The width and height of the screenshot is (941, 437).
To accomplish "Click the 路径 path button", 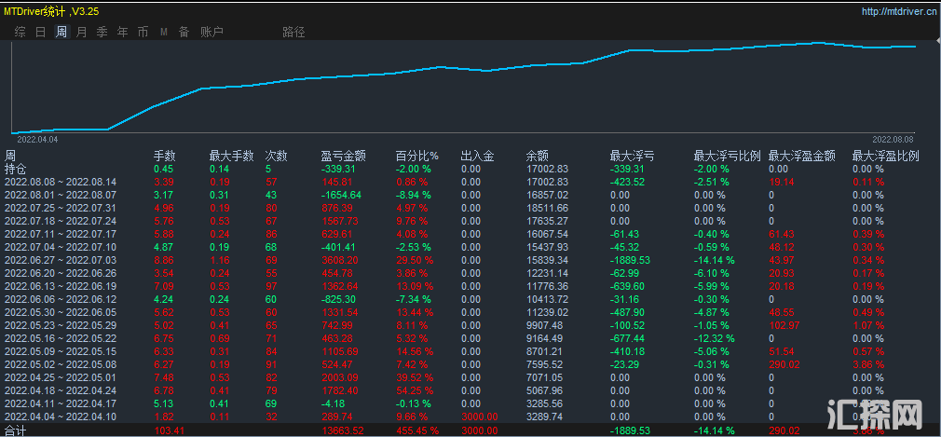I will tap(293, 32).
